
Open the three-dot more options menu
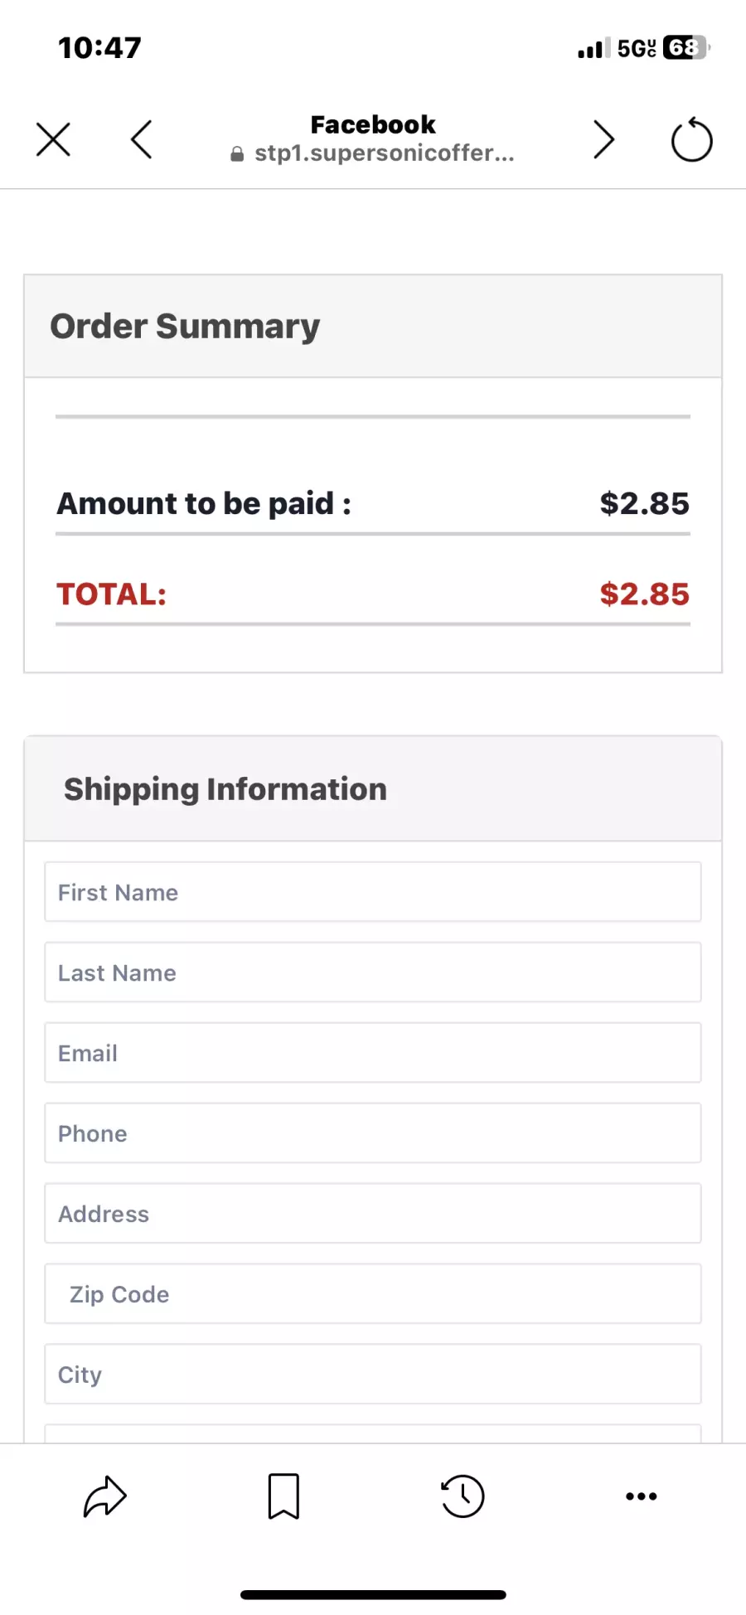(x=642, y=1496)
